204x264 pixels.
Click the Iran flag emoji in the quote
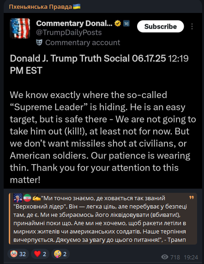(x=27, y=198)
